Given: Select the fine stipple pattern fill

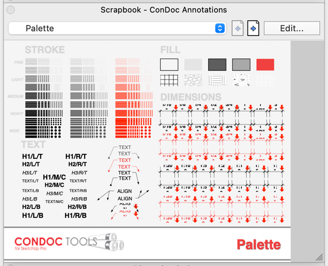Looking at the screenshot, I should (265, 80).
